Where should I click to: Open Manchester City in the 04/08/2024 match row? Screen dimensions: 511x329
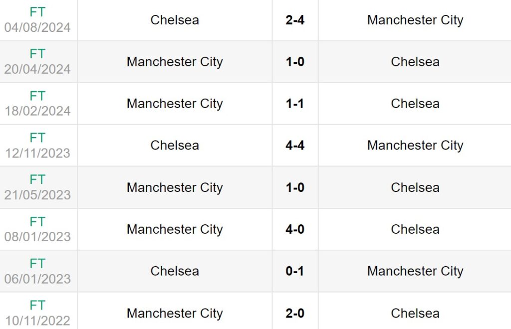coord(415,20)
